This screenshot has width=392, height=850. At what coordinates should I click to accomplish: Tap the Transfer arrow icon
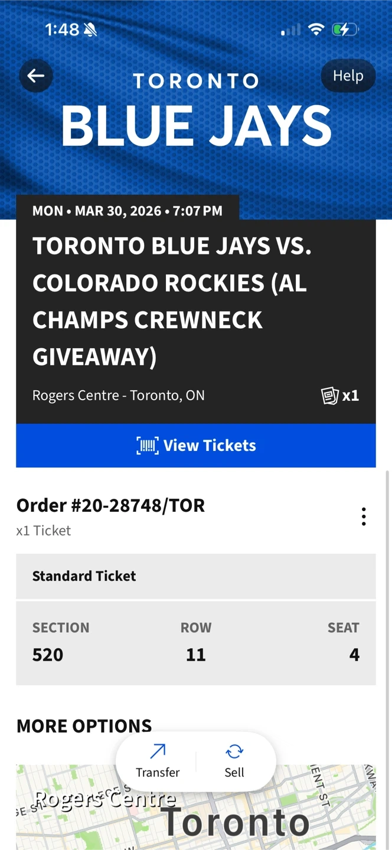(x=158, y=751)
